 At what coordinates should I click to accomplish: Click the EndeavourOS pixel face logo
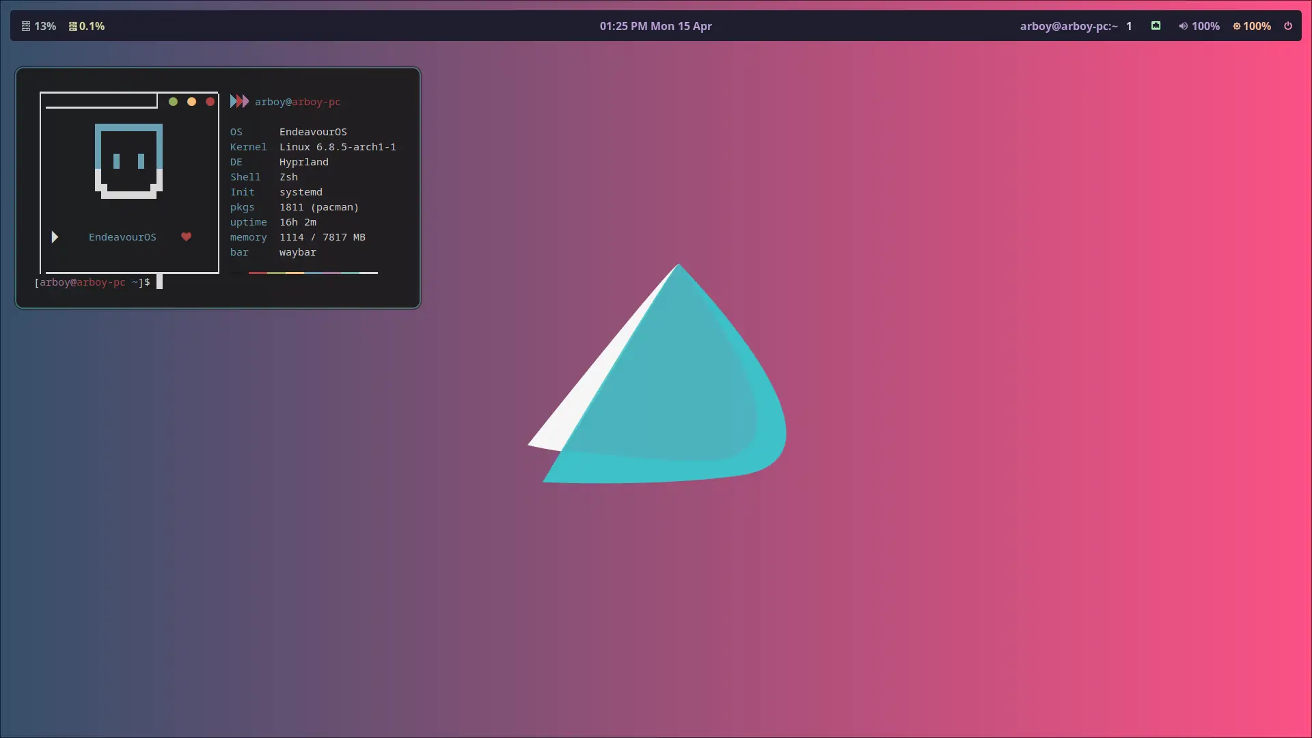pyautogui.click(x=128, y=161)
